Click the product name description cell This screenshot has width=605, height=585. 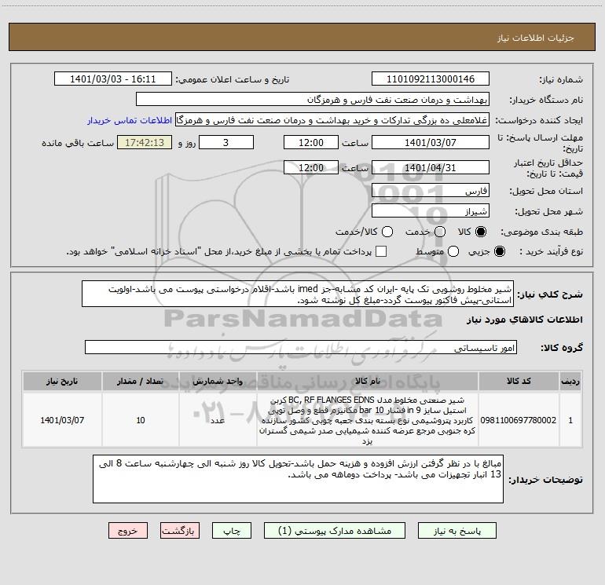tap(368, 420)
